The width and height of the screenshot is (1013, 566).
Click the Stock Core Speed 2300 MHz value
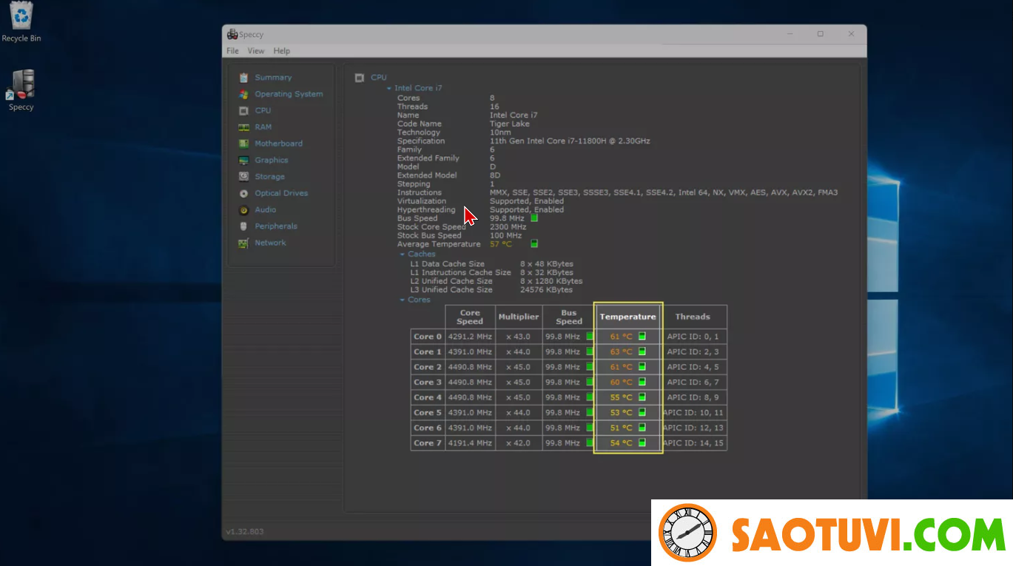pos(508,227)
